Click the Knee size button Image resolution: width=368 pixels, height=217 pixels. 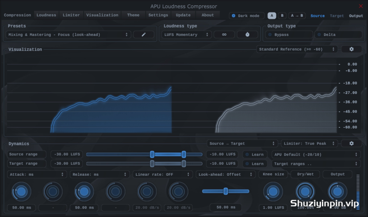click(273, 174)
